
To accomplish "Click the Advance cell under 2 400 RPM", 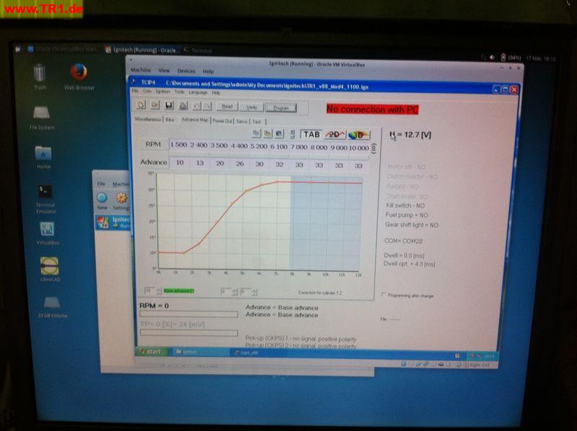I will (199, 163).
